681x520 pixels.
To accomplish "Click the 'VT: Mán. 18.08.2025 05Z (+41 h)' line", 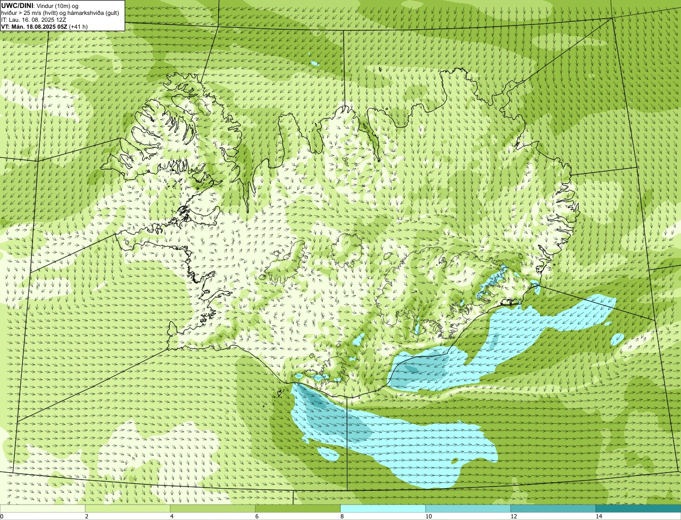I will [44, 26].
